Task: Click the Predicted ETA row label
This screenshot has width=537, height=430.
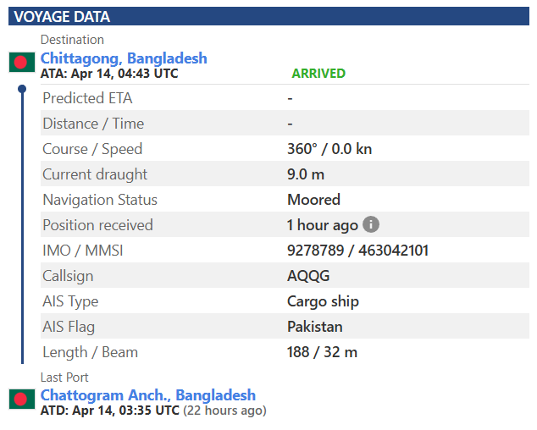Action: pyautogui.click(x=87, y=98)
